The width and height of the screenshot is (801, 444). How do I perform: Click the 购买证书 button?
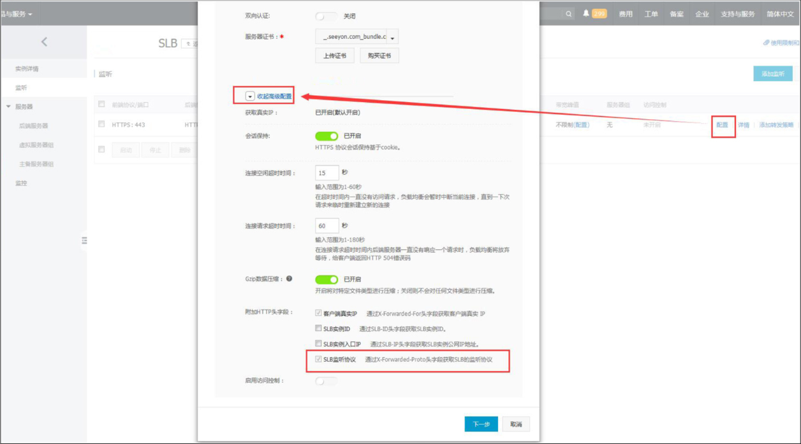tap(379, 56)
